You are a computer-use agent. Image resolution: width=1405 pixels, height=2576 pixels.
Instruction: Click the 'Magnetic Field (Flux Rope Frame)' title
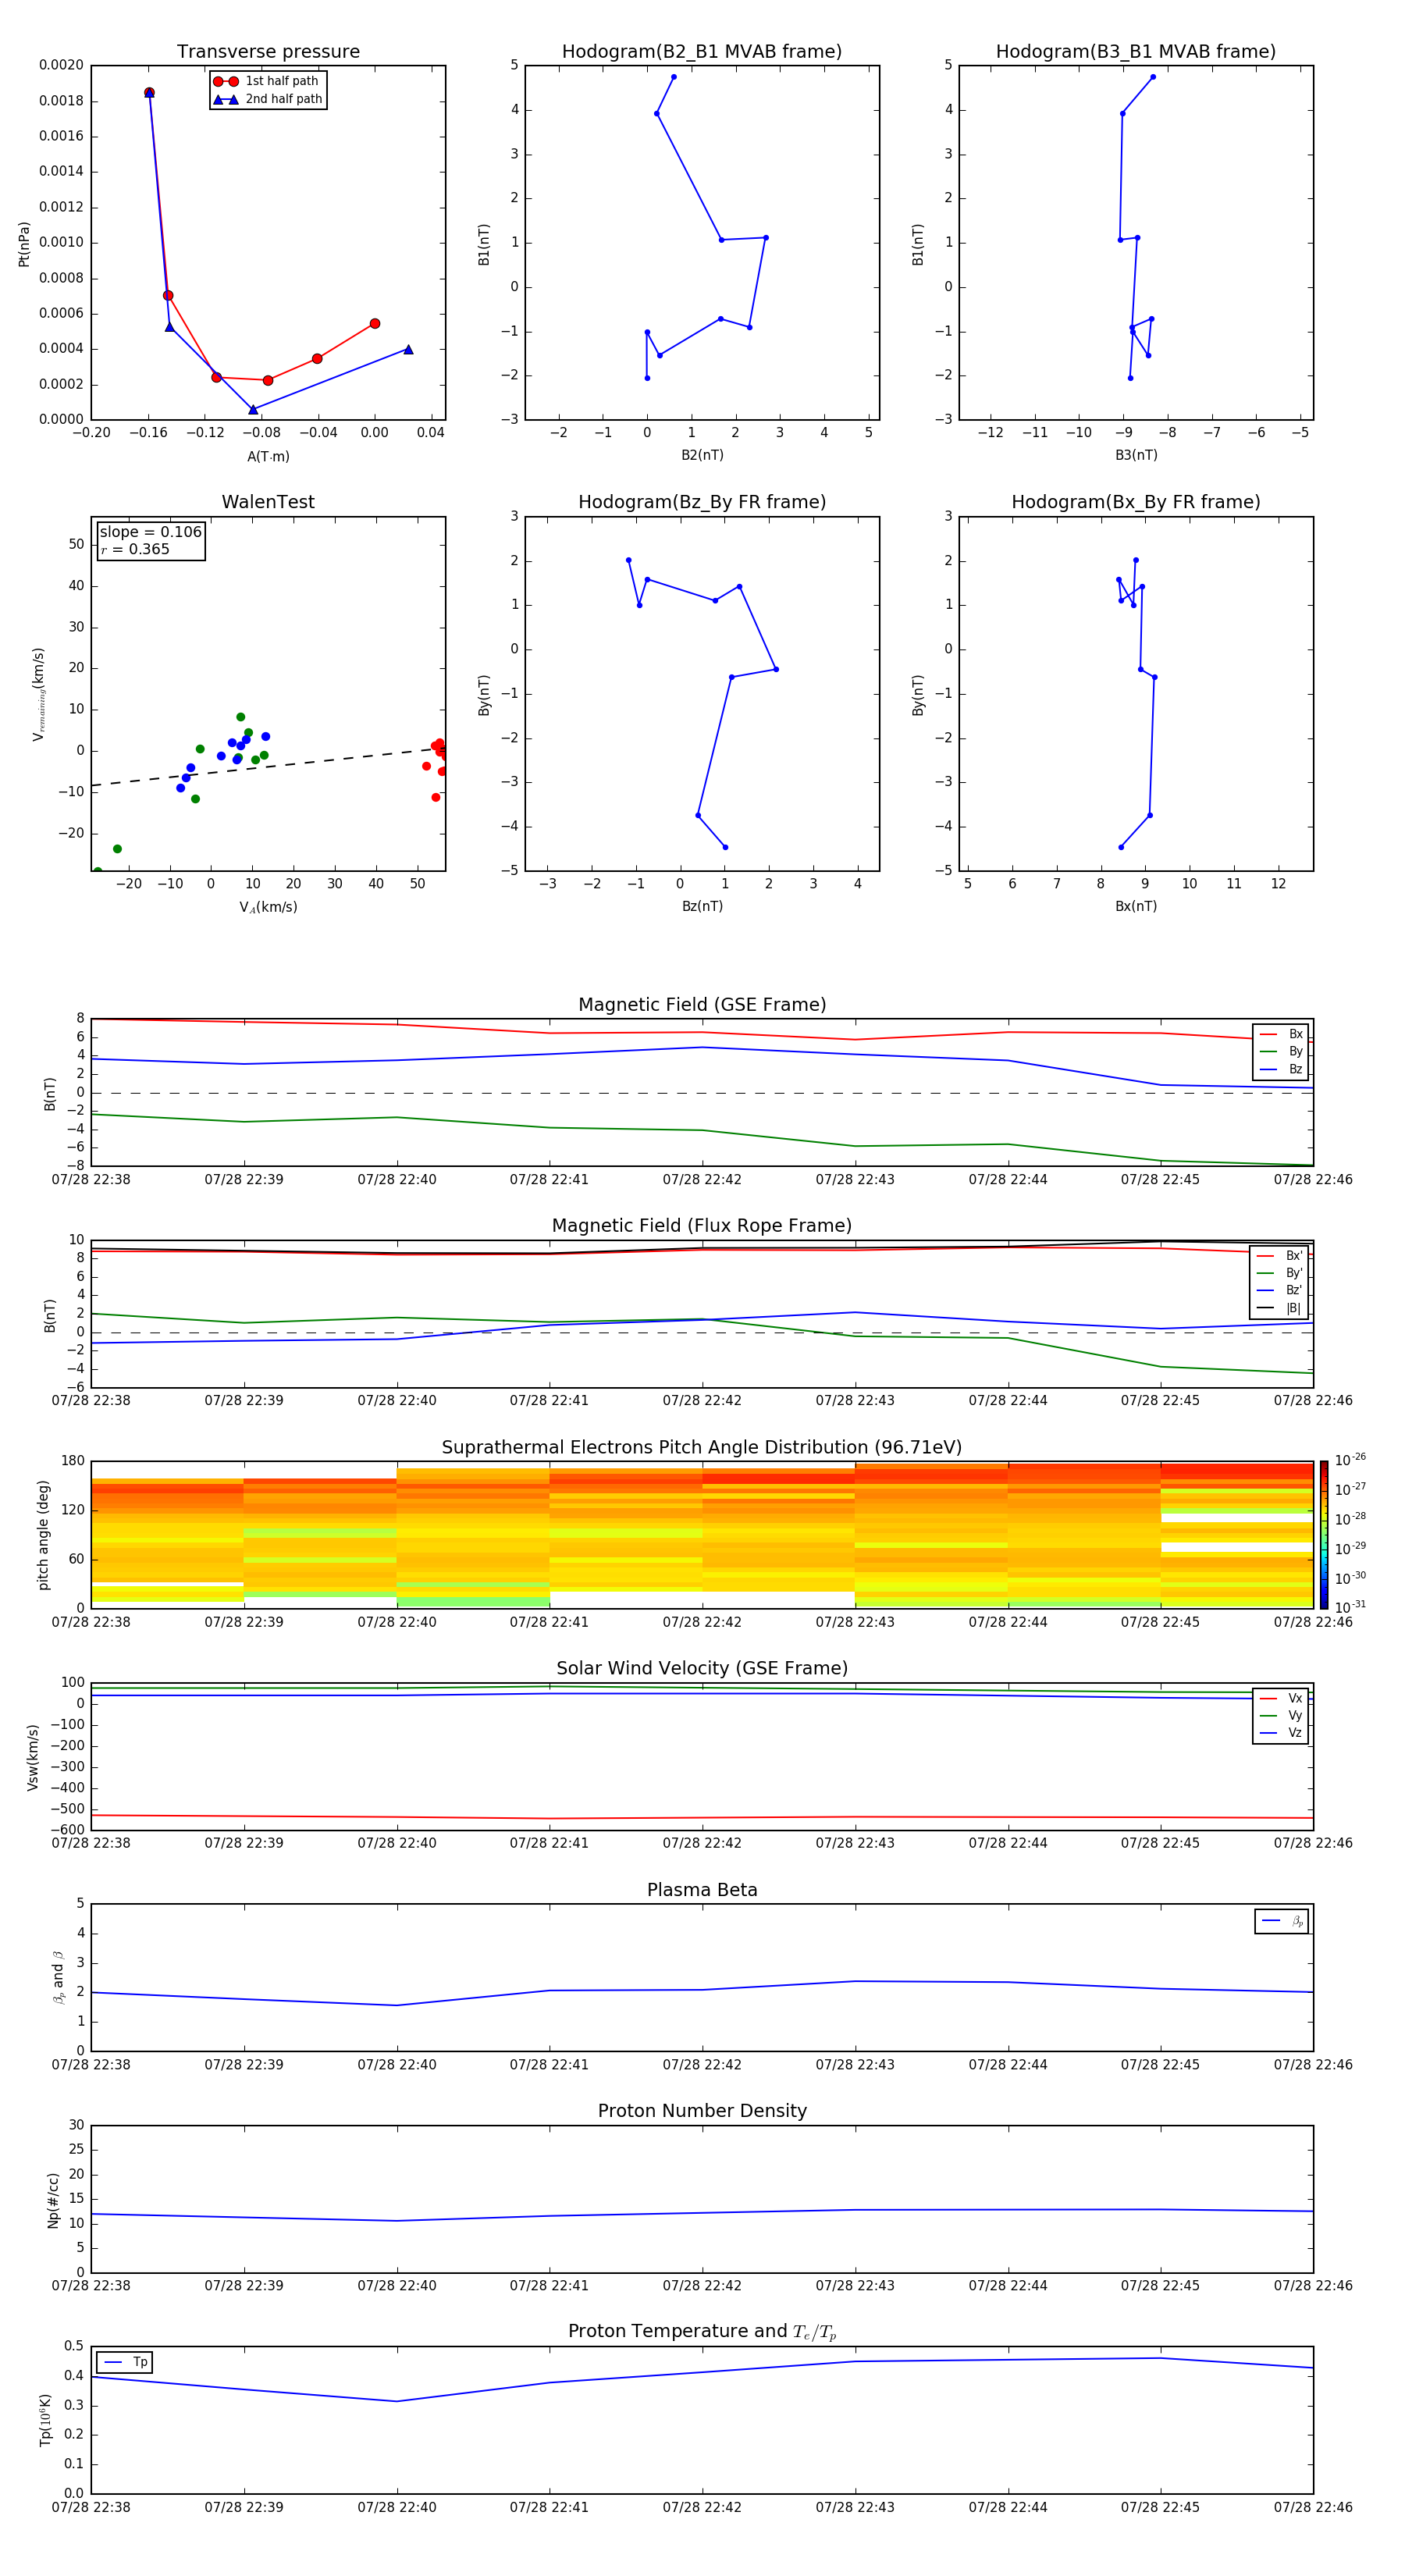click(702, 1225)
